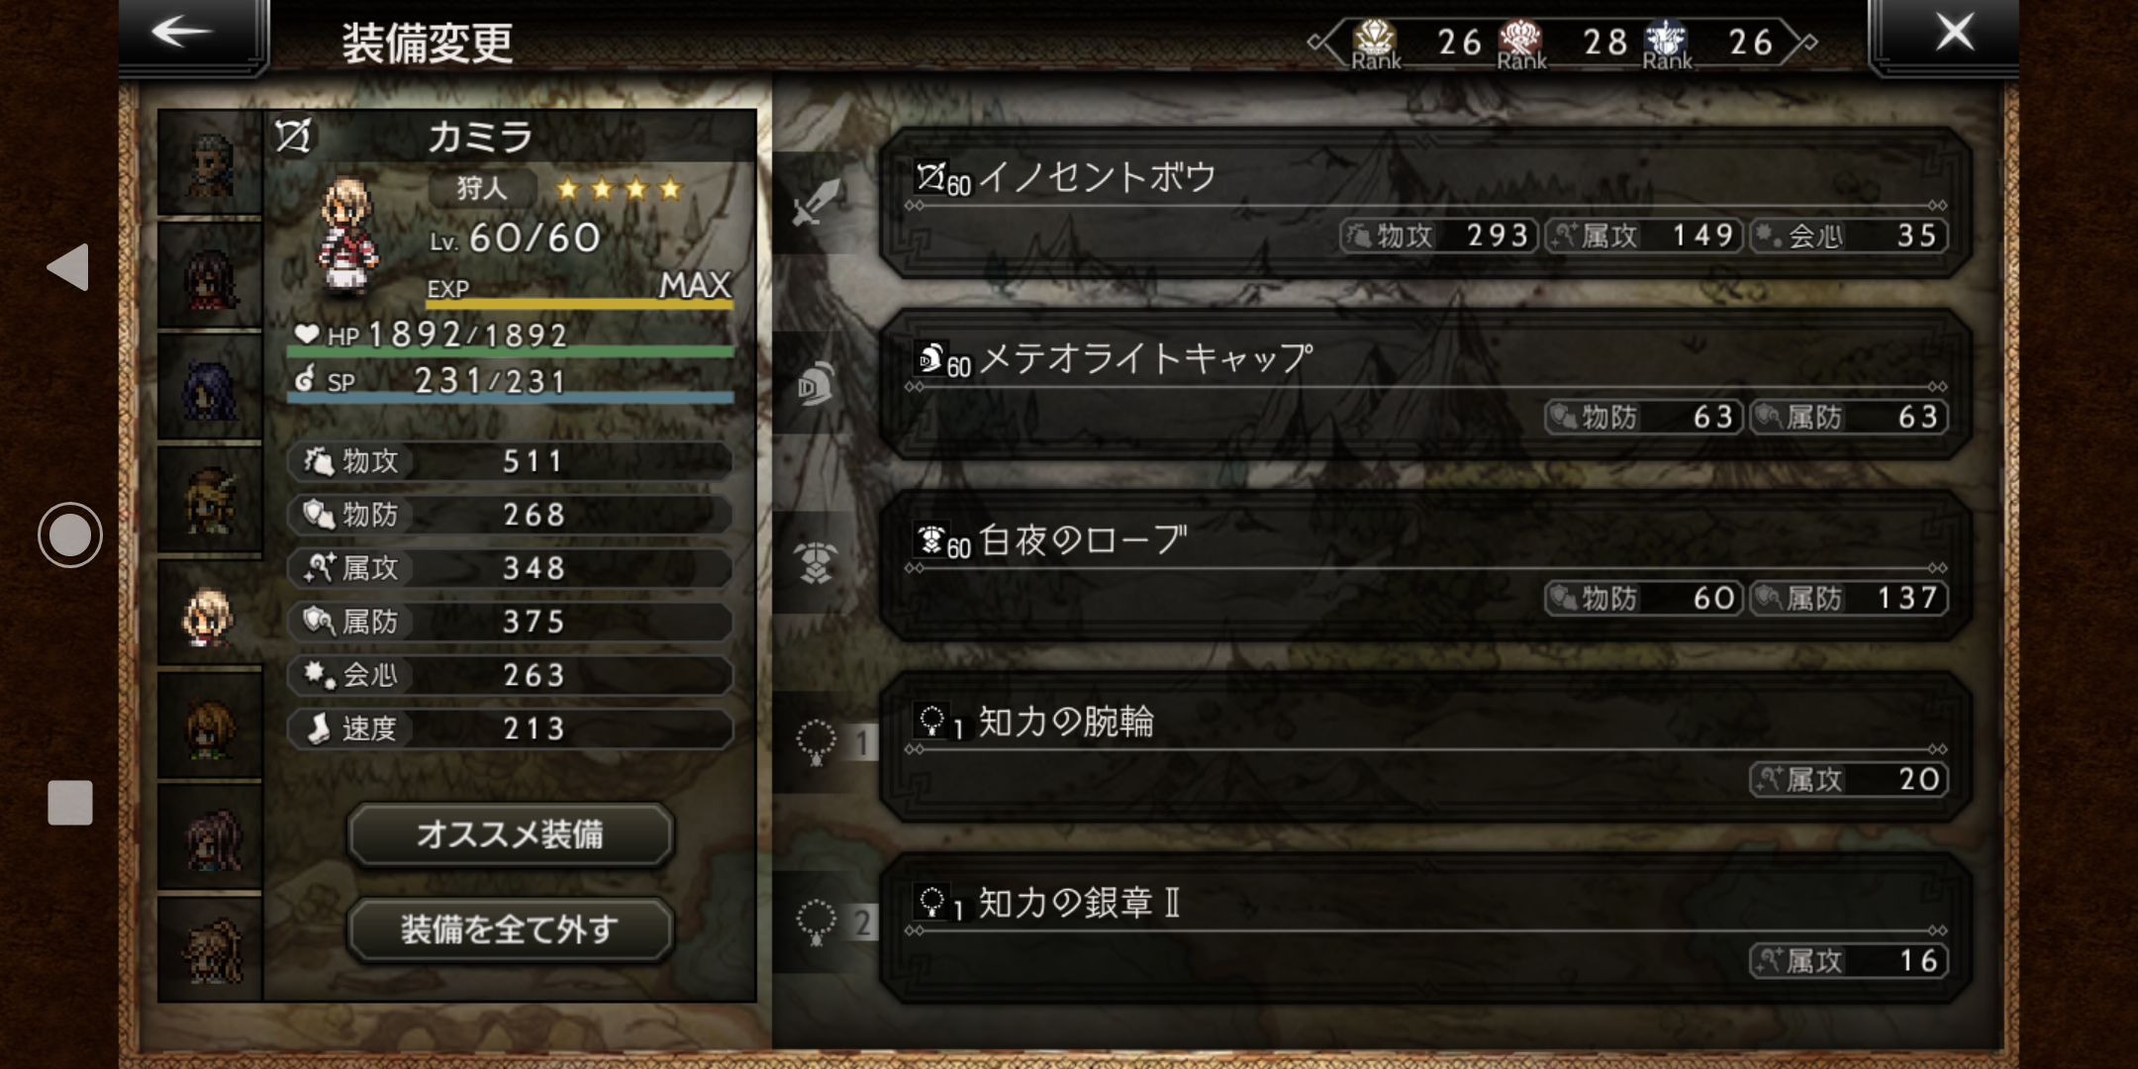This screenshot has width=2138, height=1069.
Task: Select accessory slot 2 necklace icon
Action: point(816,923)
